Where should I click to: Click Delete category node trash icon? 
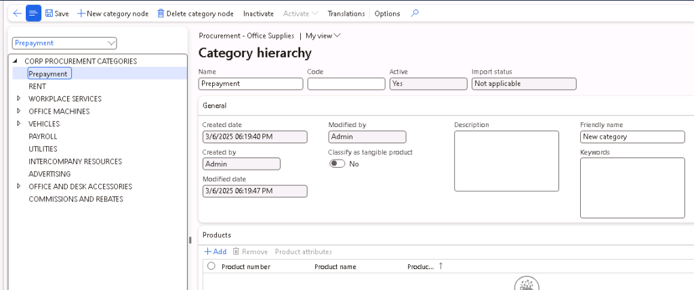pos(161,14)
